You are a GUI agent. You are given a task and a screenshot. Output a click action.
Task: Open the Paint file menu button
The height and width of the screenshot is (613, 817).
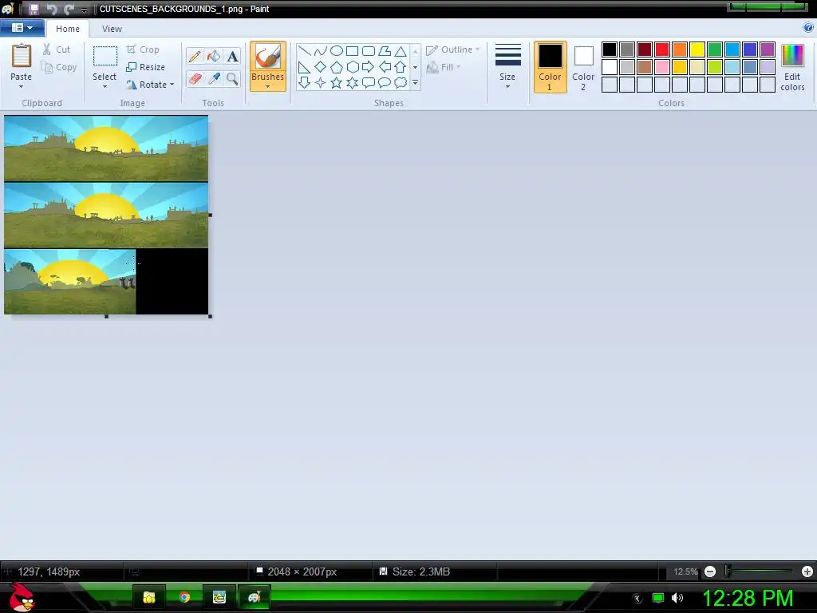click(x=22, y=28)
